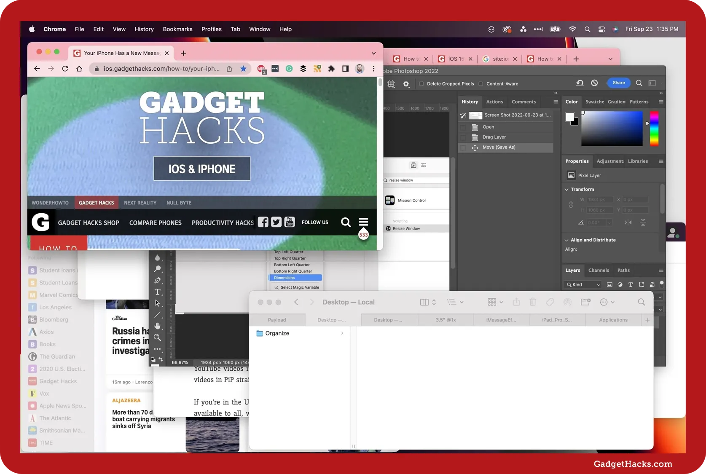Toggle the Chrome side panel icon
This screenshot has height=474, width=706.
click(x=345, y=69)
